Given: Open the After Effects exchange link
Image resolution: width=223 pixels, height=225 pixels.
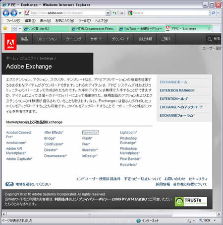Looking at the screenshot, I should pyautogui.click(x=54, y=133).
